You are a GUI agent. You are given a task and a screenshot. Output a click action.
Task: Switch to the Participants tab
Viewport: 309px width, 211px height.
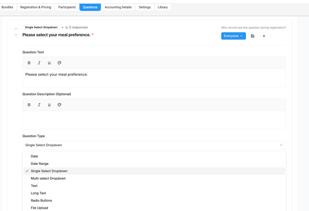pyautogui.click(x=67, y=7)
